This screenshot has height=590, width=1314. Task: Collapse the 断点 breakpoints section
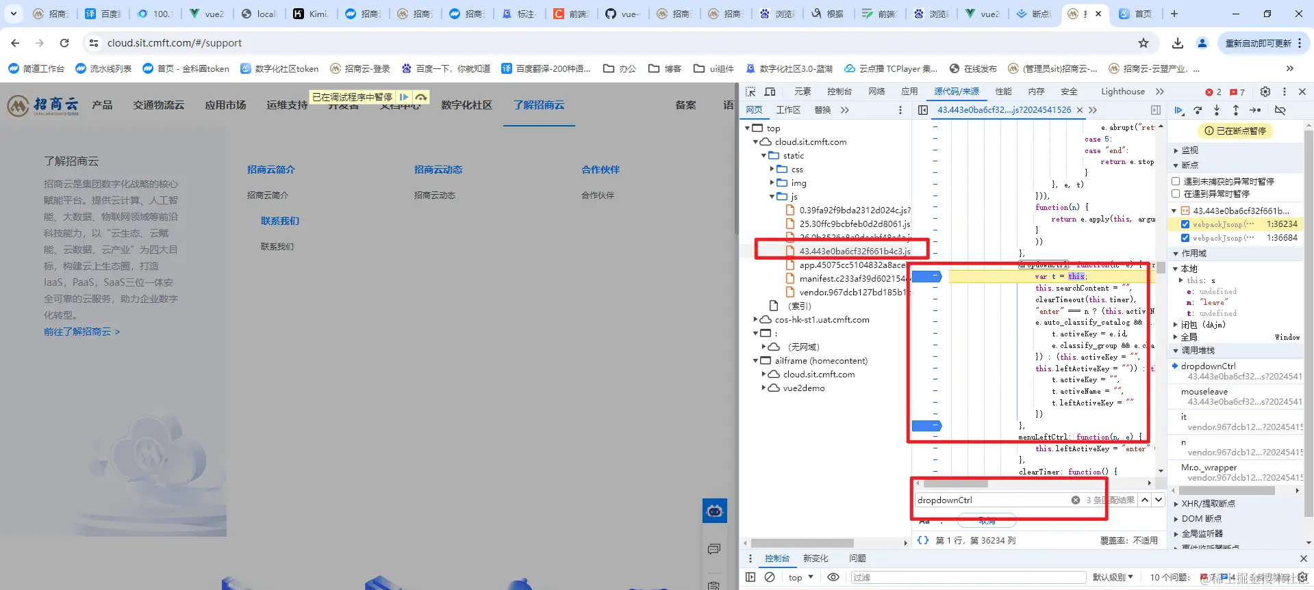tap(1176, 165)
